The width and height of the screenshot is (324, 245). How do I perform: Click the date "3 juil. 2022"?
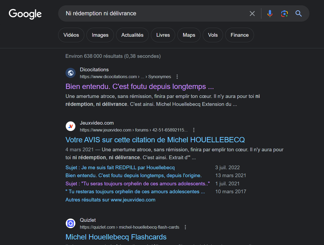coord(228,168)
